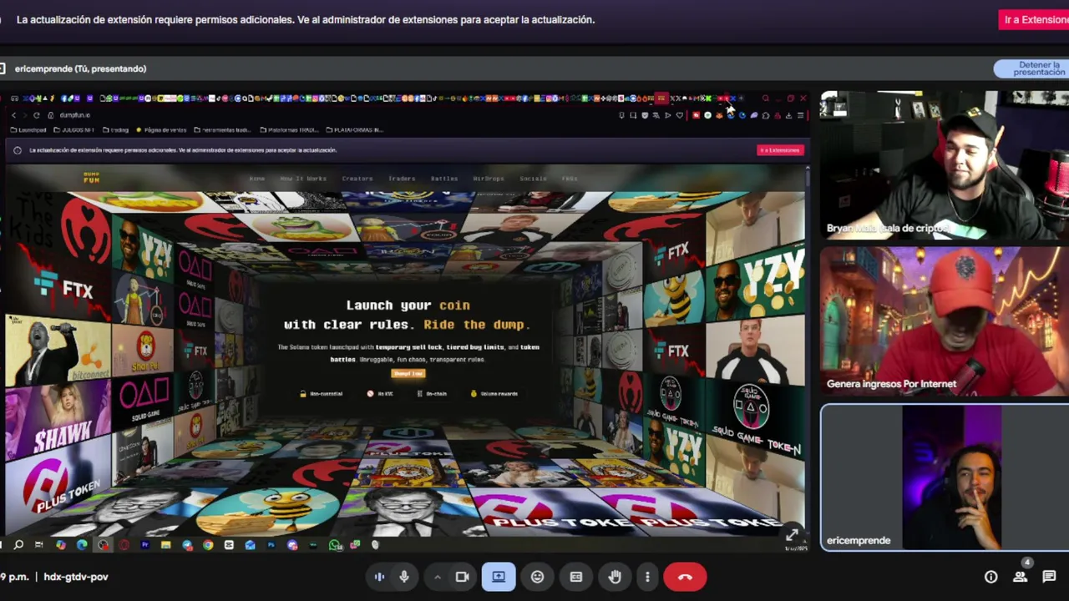
Task: Click the inner red Ir a Extensiones button
Action: 780,150
